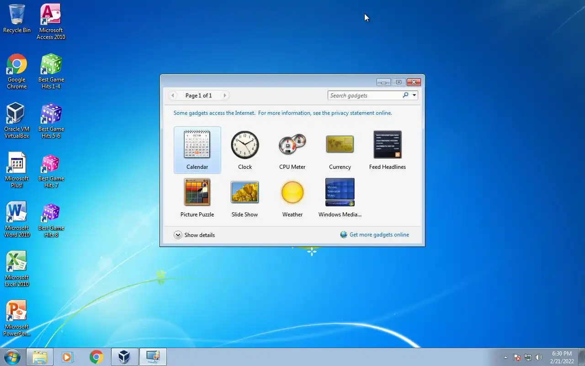Expand Show details chevron

click(x=178, y=235)
